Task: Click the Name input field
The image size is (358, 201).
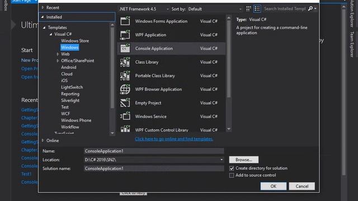Action: coord(154,151)
